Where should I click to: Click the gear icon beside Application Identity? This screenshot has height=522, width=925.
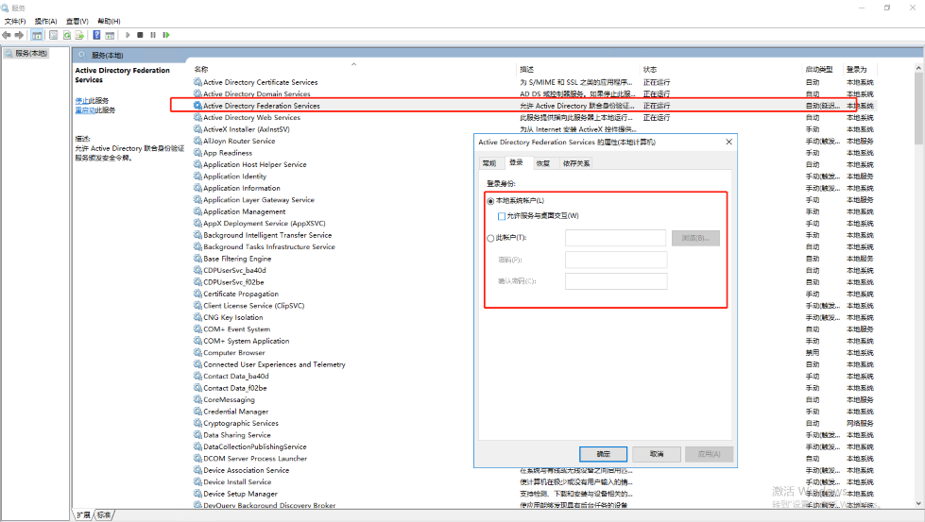197,177
